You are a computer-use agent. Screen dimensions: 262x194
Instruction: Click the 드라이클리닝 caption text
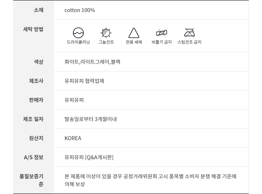[x=78, y=42]
